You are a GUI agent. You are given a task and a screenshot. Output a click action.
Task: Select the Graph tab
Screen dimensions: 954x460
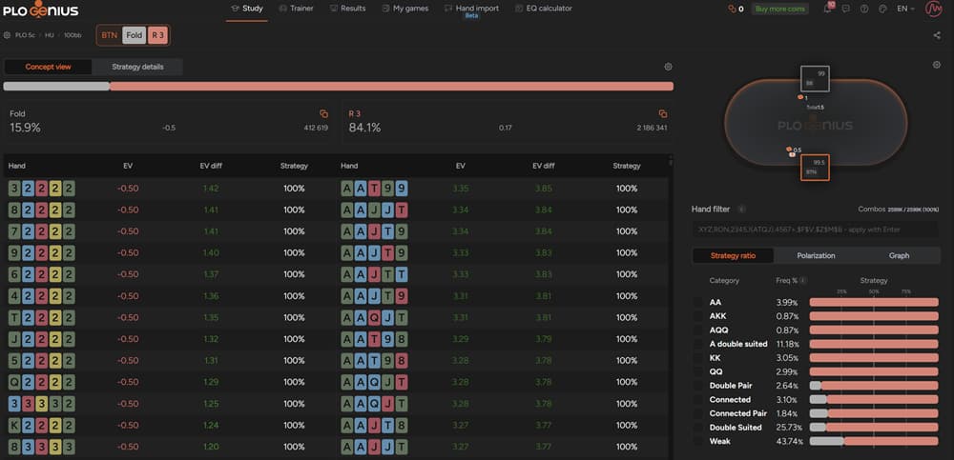pos(899,256)
